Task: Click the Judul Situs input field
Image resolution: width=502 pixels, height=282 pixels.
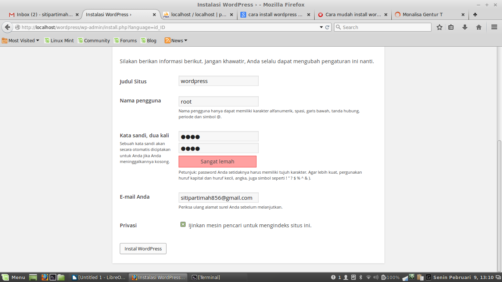Action: pos(219,81)
